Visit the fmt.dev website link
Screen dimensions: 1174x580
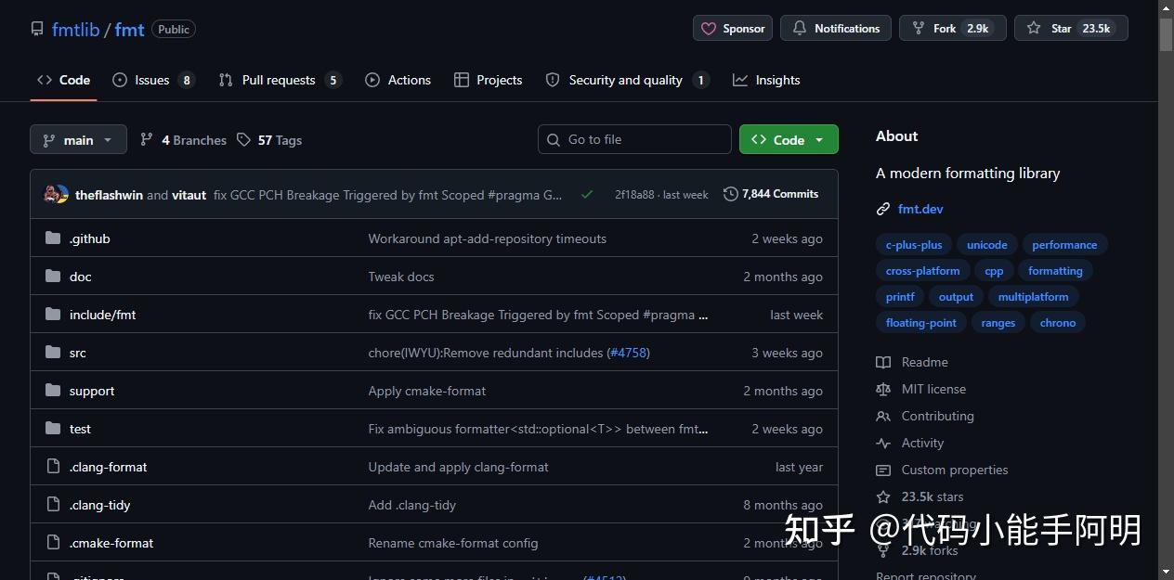point(920,209)
